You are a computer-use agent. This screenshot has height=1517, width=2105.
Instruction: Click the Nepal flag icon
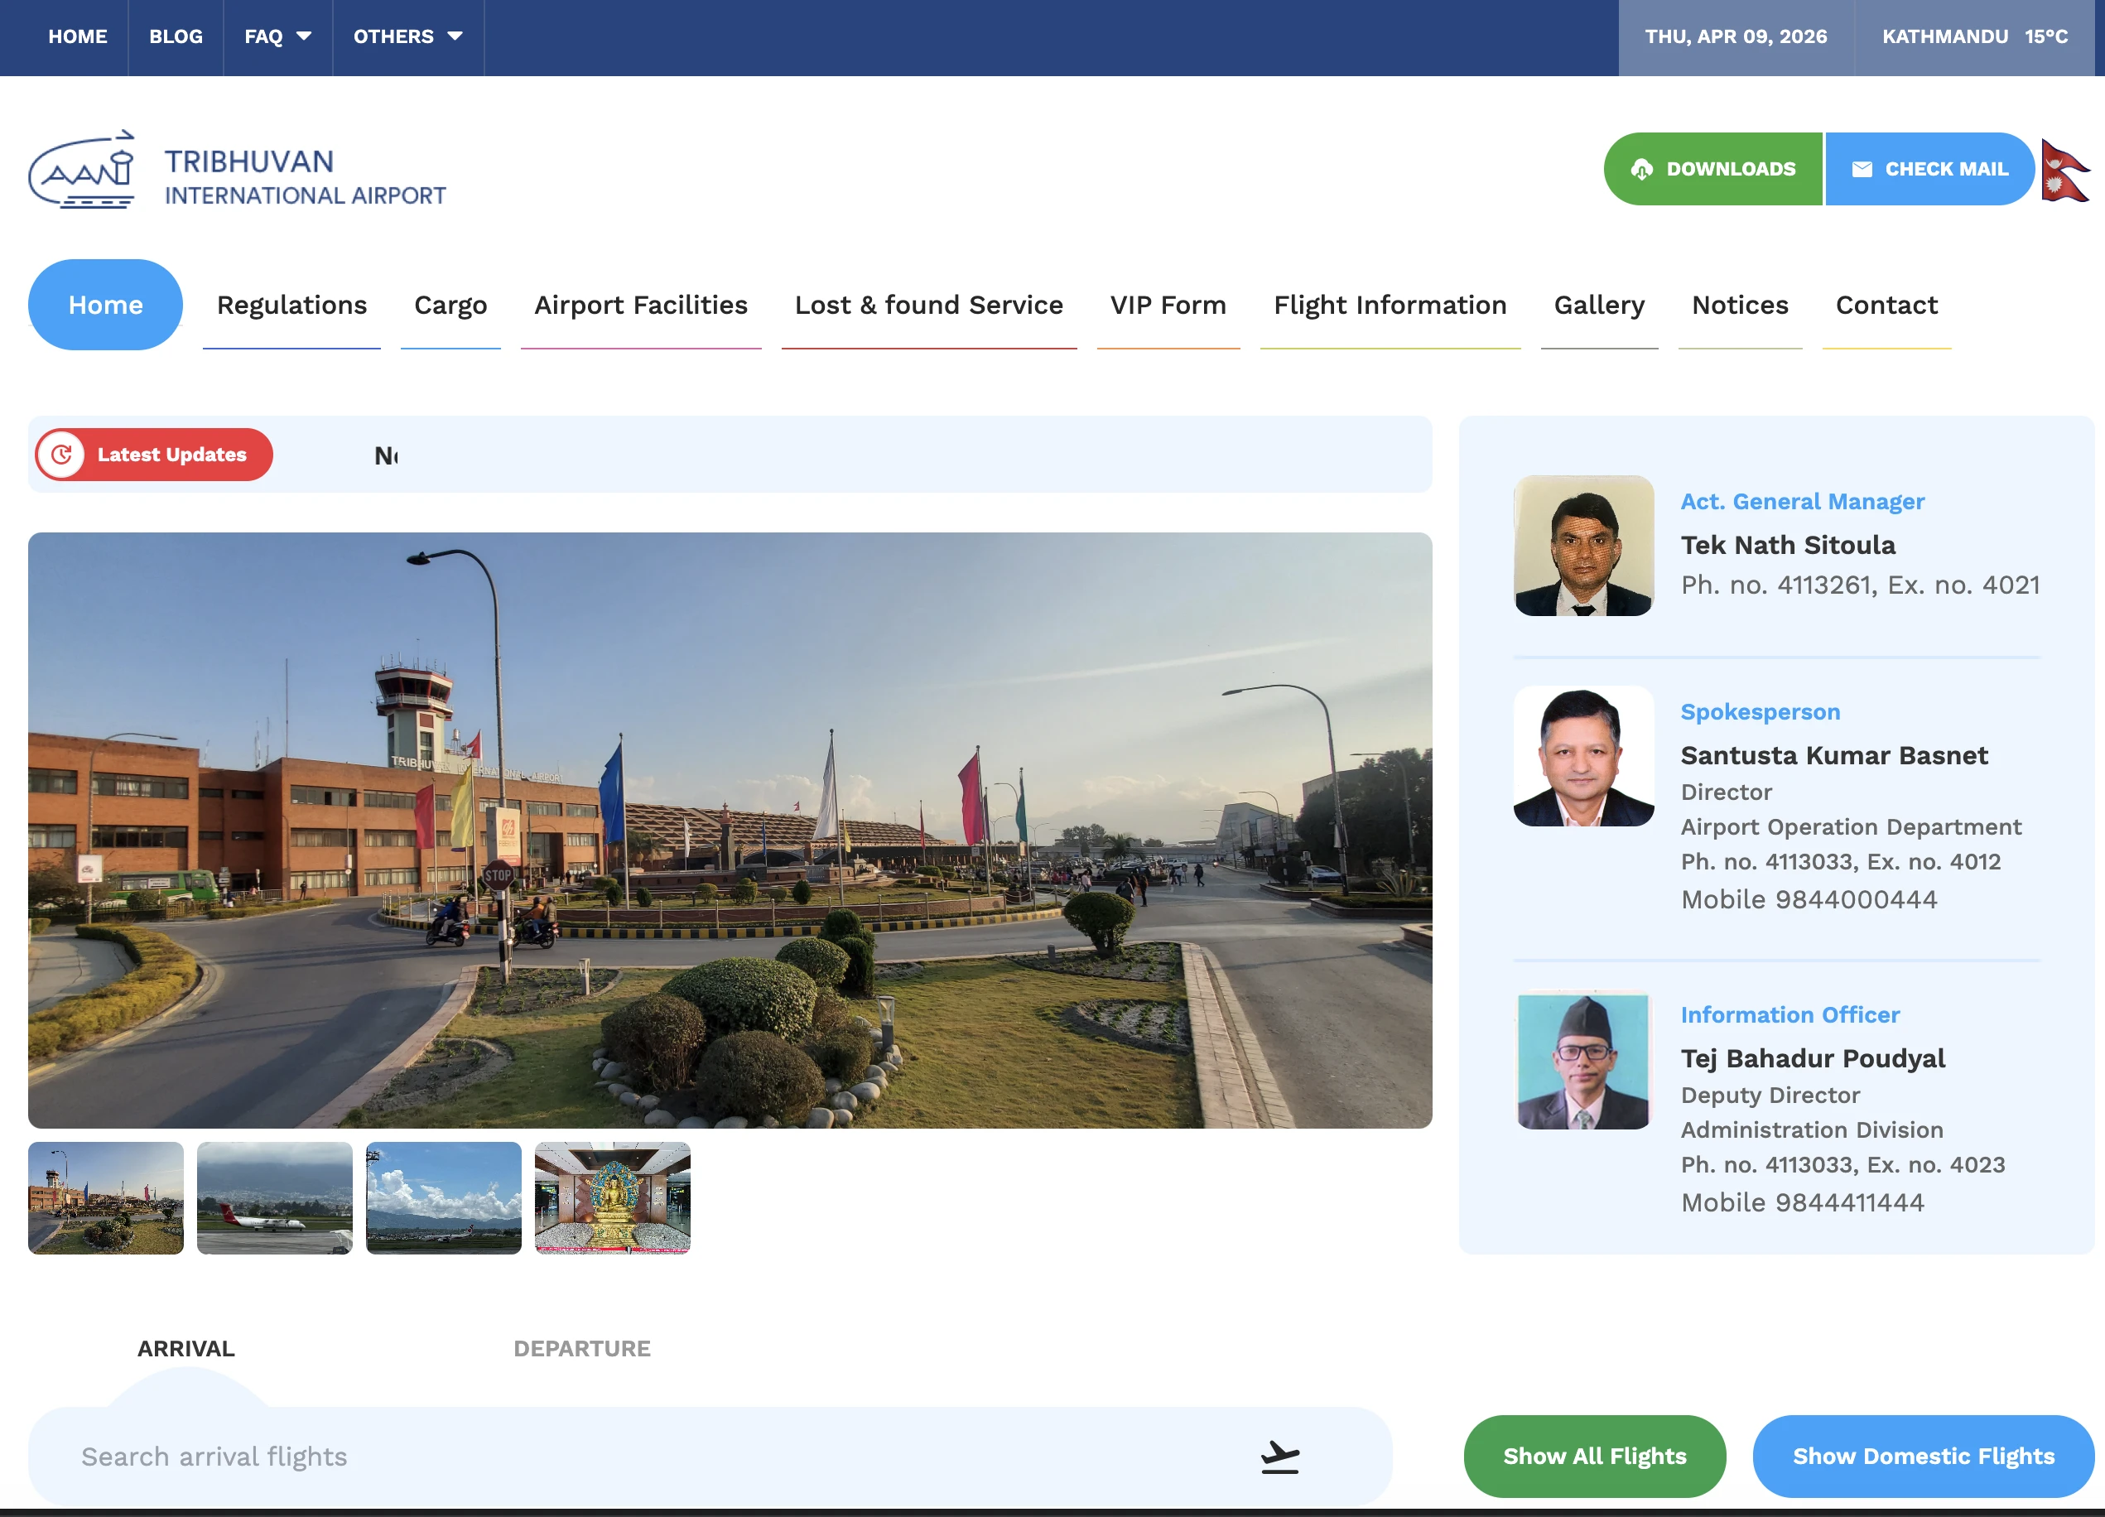pyautogui.click(x=2064, y=170)
